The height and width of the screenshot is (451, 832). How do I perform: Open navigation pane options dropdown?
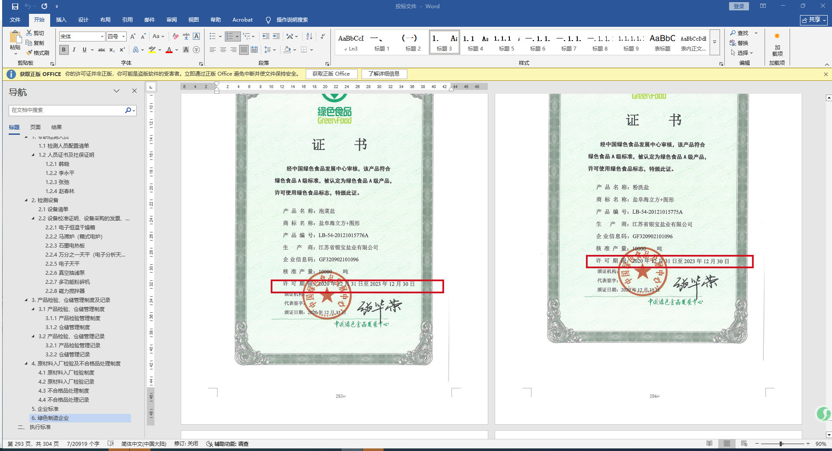(116, 91)
